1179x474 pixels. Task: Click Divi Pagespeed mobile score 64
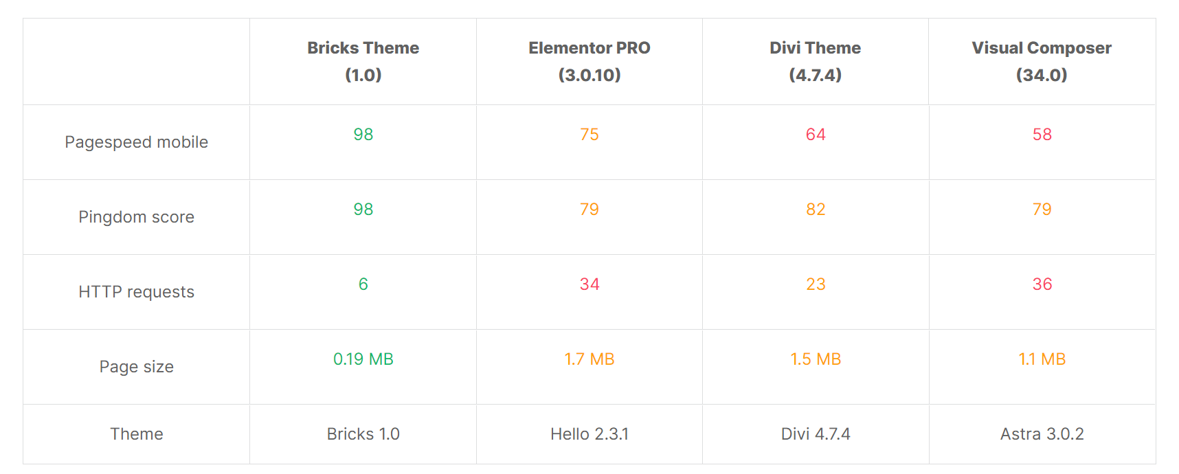pos(815,135)
